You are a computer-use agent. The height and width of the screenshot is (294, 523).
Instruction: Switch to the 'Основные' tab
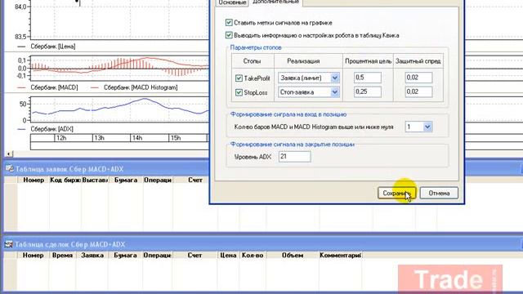[232, 2]
